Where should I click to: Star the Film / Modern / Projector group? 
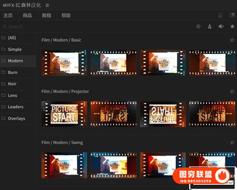click(x=232, y=91)
